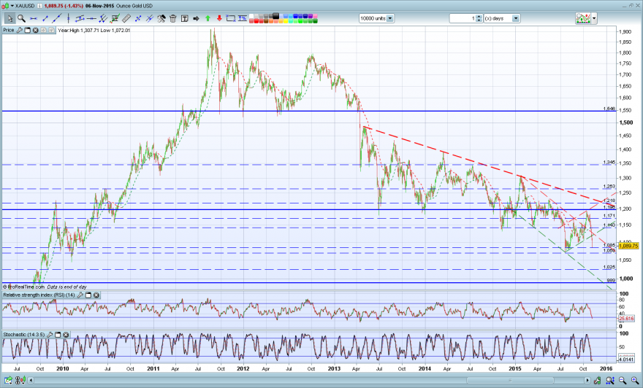Click the Relative strength index (RSI) (14) label
The image size is (643, 388).
click(39, 295)
